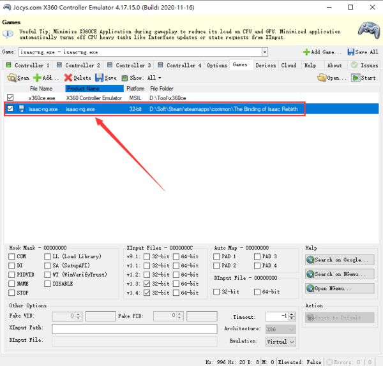Viewport: 383px width, 366px height.
Task: Increase the Timeout spinner value
Action: pyautogui.click(x=293, y=314)
